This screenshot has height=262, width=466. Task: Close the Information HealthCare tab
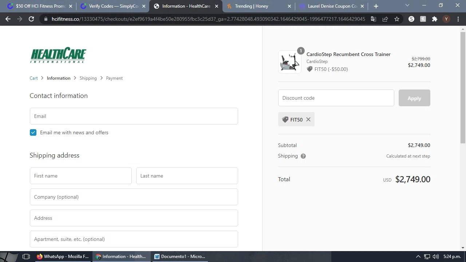tap(217, 6)
